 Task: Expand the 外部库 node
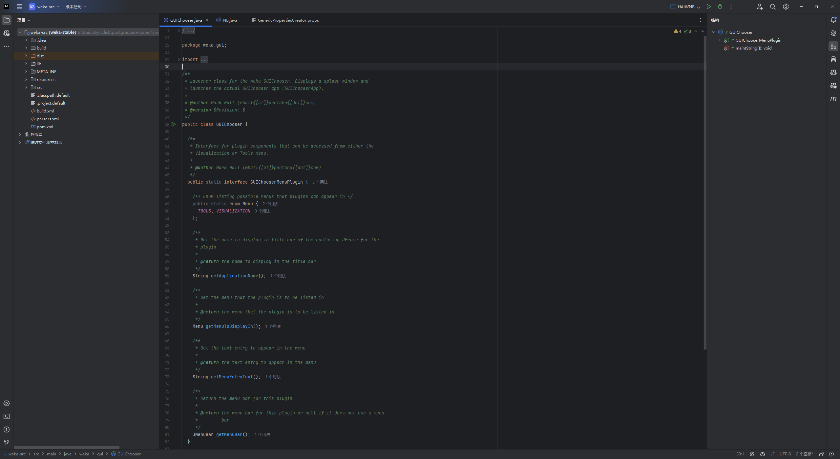point(20,134)
